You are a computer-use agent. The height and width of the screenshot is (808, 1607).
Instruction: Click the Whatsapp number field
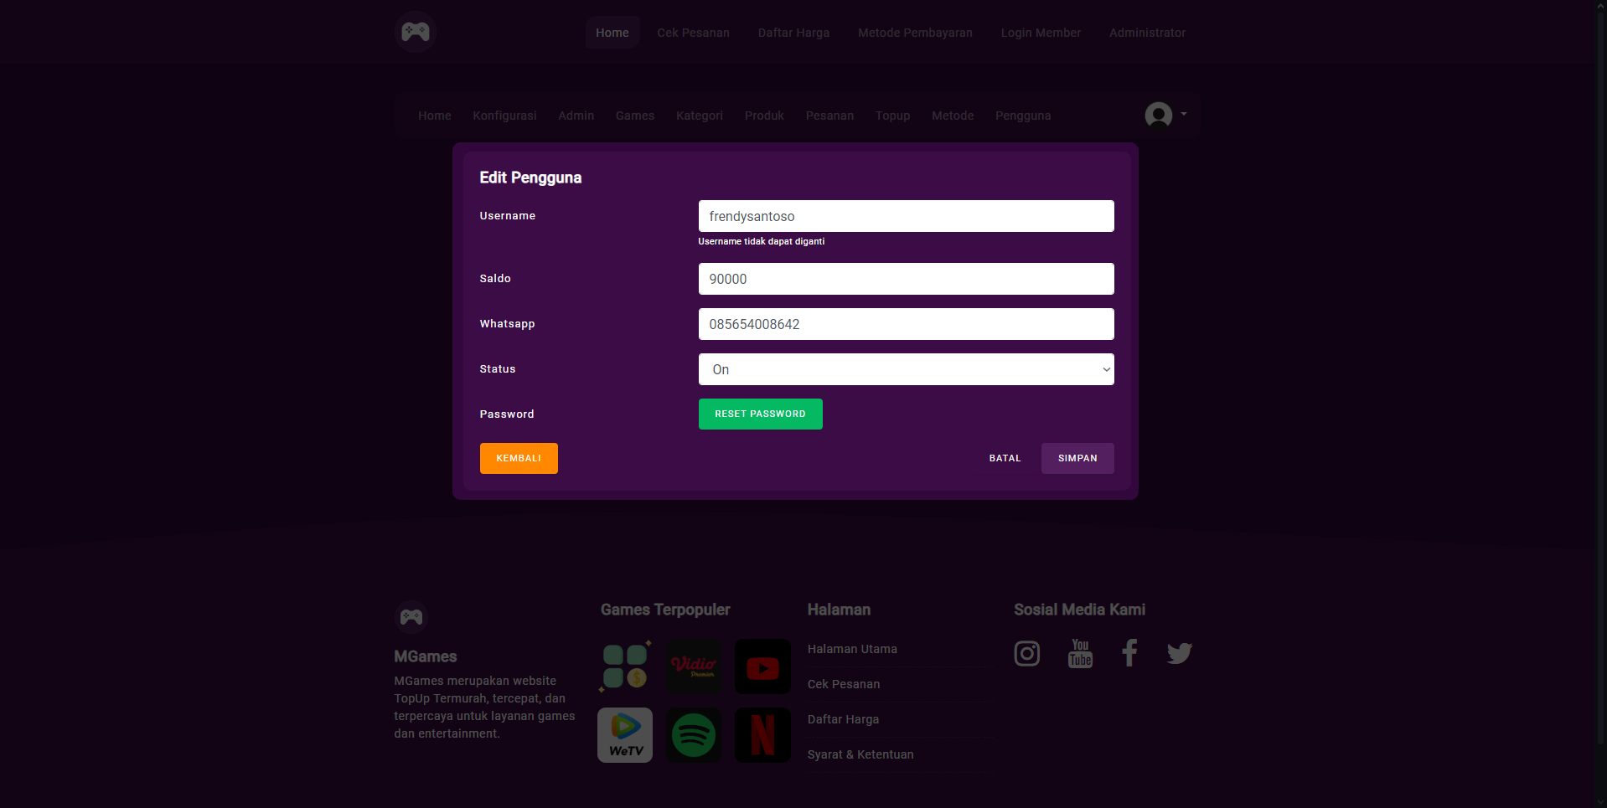pos(906,324)
